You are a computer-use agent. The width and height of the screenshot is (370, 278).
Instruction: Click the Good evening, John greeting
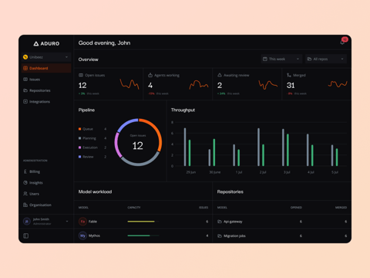104,43
